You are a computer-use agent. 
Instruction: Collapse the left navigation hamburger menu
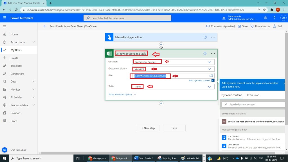(x=4, y=26)
